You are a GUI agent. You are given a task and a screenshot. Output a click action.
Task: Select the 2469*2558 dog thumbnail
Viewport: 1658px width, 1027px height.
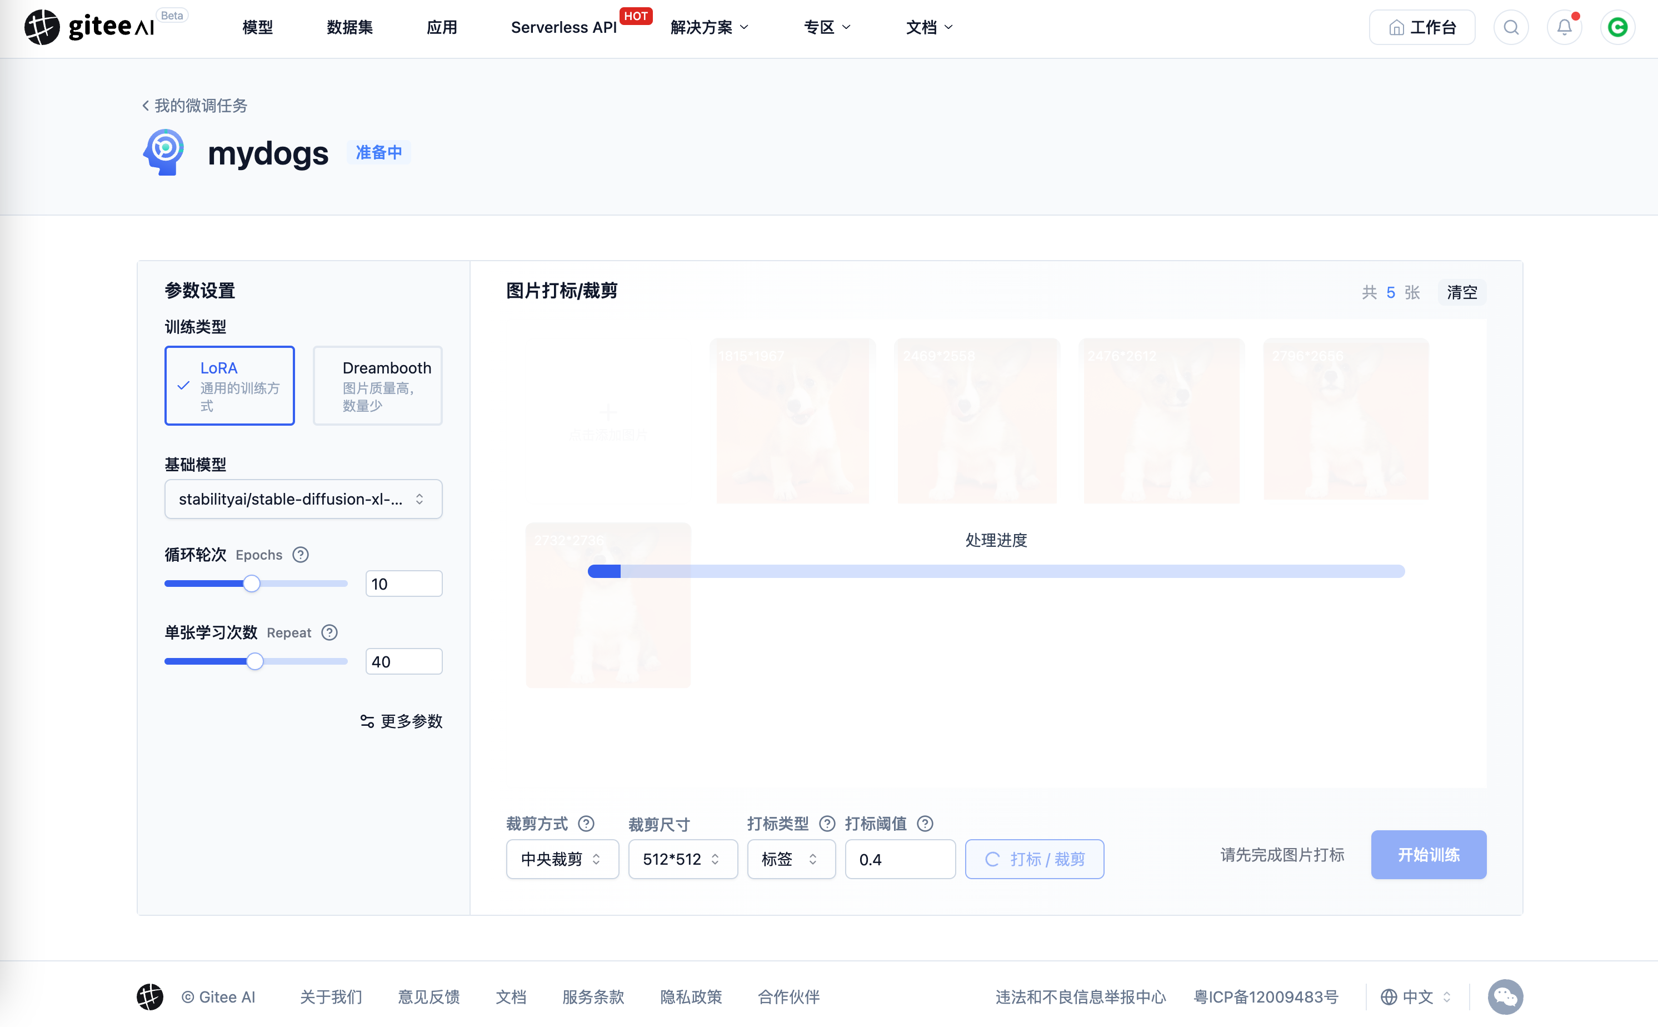coord(977,421)
